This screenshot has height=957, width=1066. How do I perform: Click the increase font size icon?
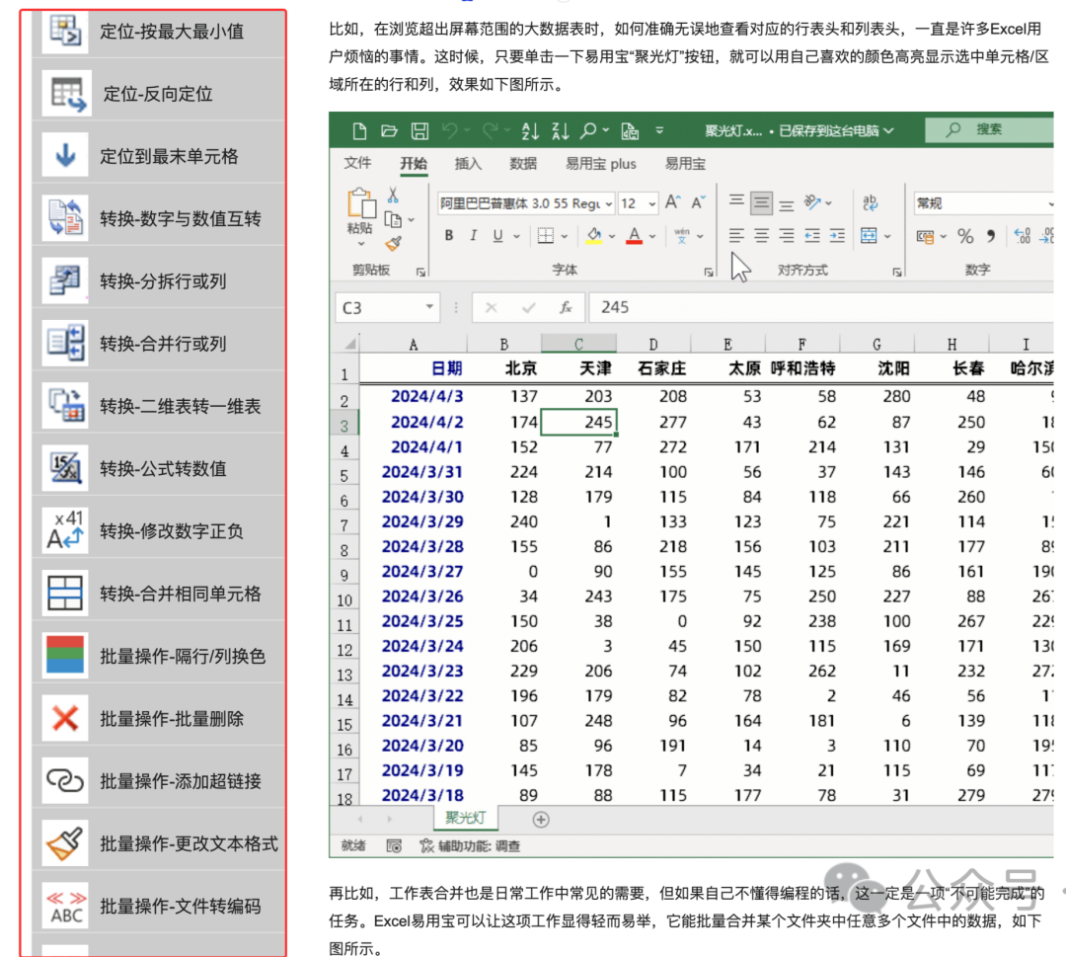coord(672,202)
